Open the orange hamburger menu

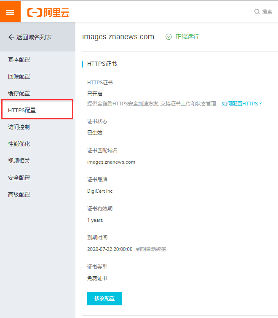click(x=10, y=11)
